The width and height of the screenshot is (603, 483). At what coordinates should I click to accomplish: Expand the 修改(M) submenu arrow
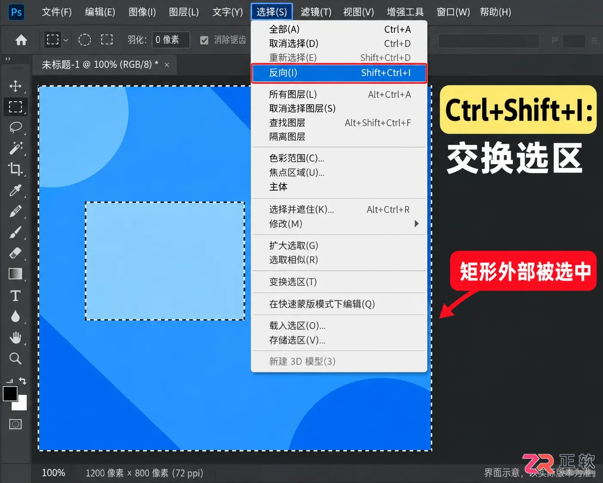coord(416,223)
